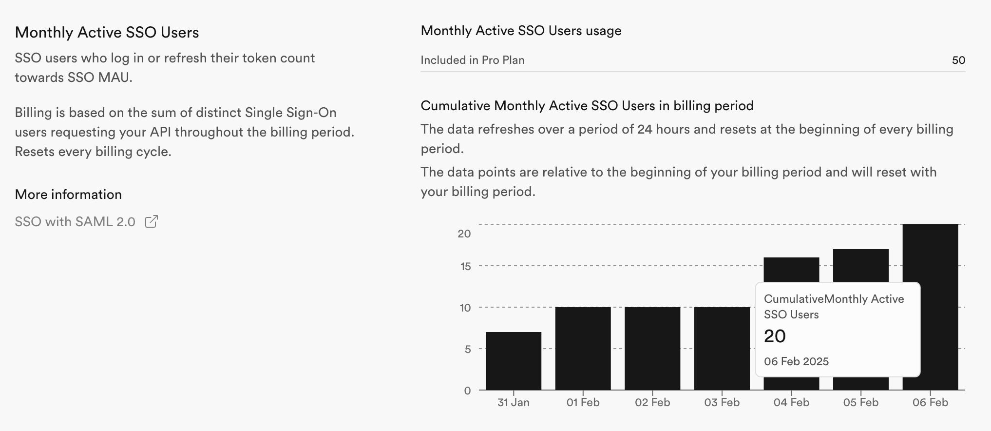
Task: Select the Monthly Active SSO Users heading
Action: point(107,32)
